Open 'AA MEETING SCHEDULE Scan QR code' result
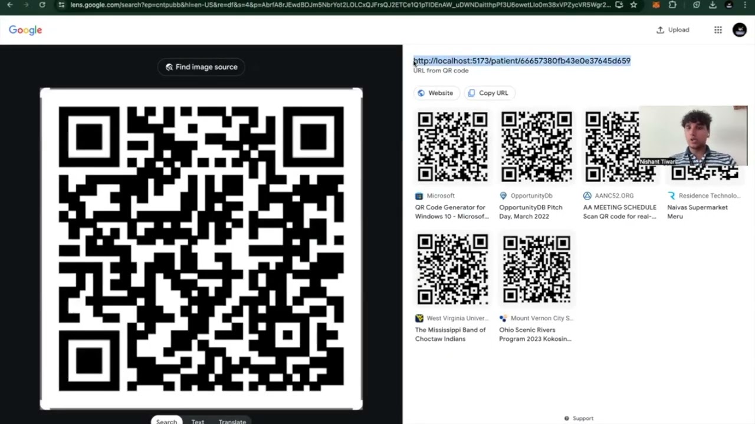The height and width of the screenshot is (424, 755). 619,212
